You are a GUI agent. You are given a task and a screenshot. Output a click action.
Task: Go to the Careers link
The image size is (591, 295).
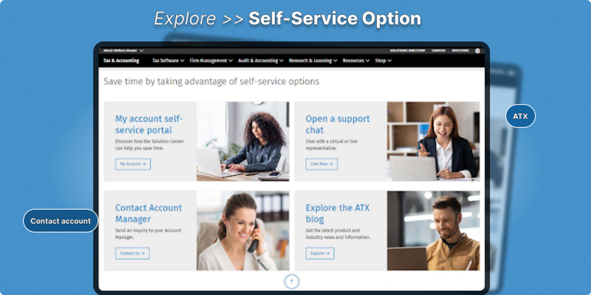coord(439,51)
